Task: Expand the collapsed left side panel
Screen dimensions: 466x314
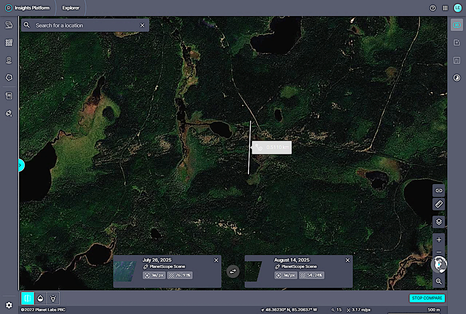Action: tap(20, 166)
